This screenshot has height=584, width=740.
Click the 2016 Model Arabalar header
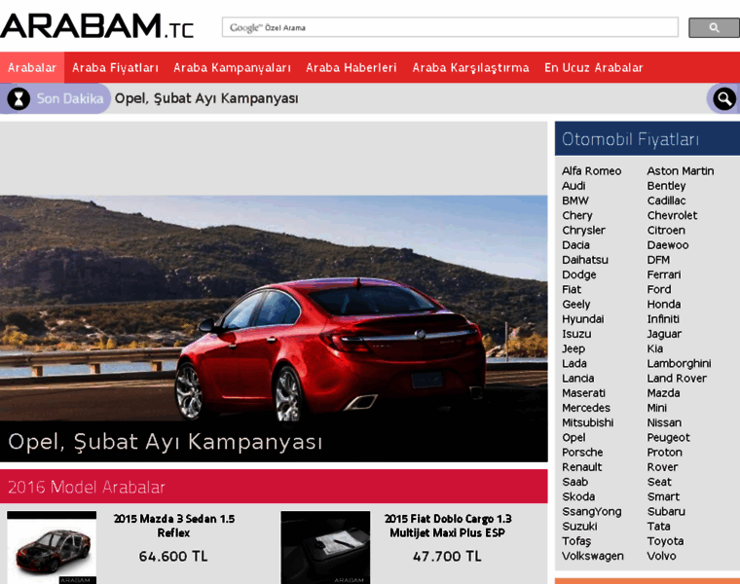[x=274, y=487]
